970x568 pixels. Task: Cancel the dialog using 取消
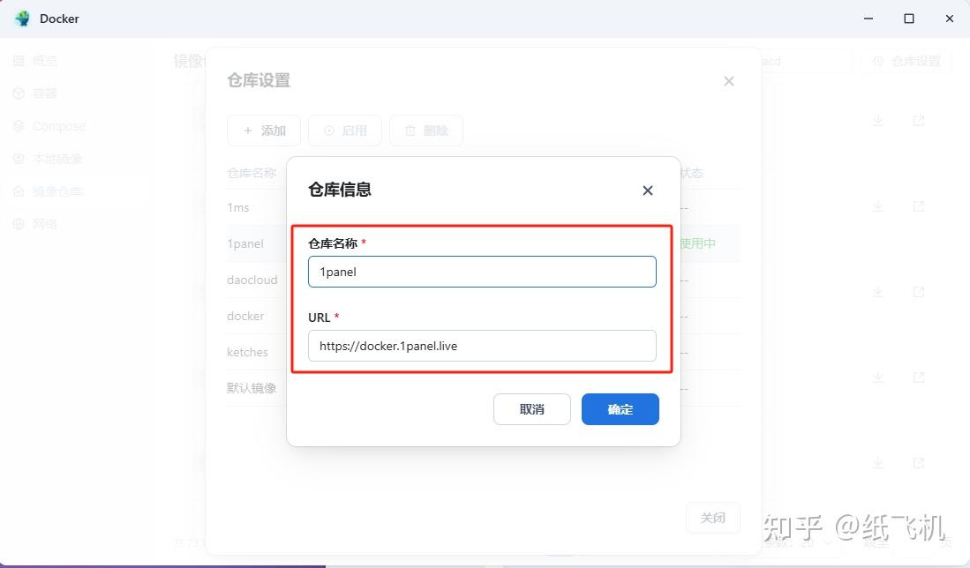coord(531,408)
